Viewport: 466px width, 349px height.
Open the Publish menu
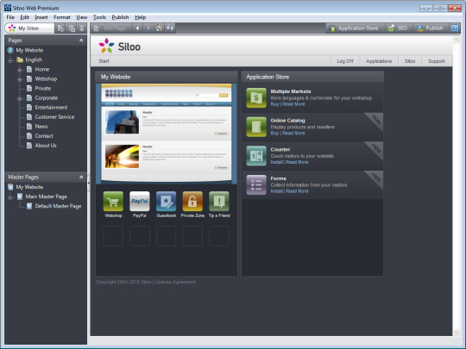click(120, 17)
